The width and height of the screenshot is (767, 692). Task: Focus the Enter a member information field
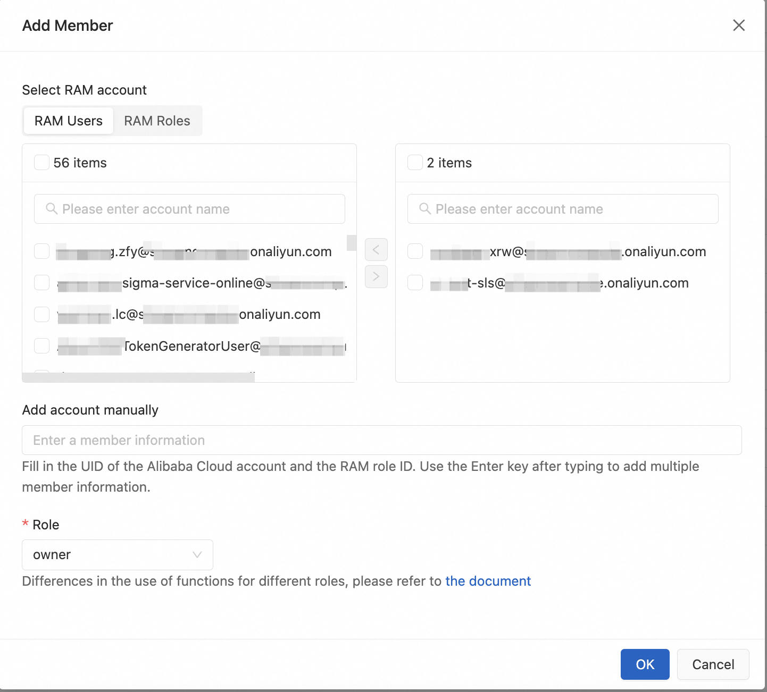tap(381, 440)
